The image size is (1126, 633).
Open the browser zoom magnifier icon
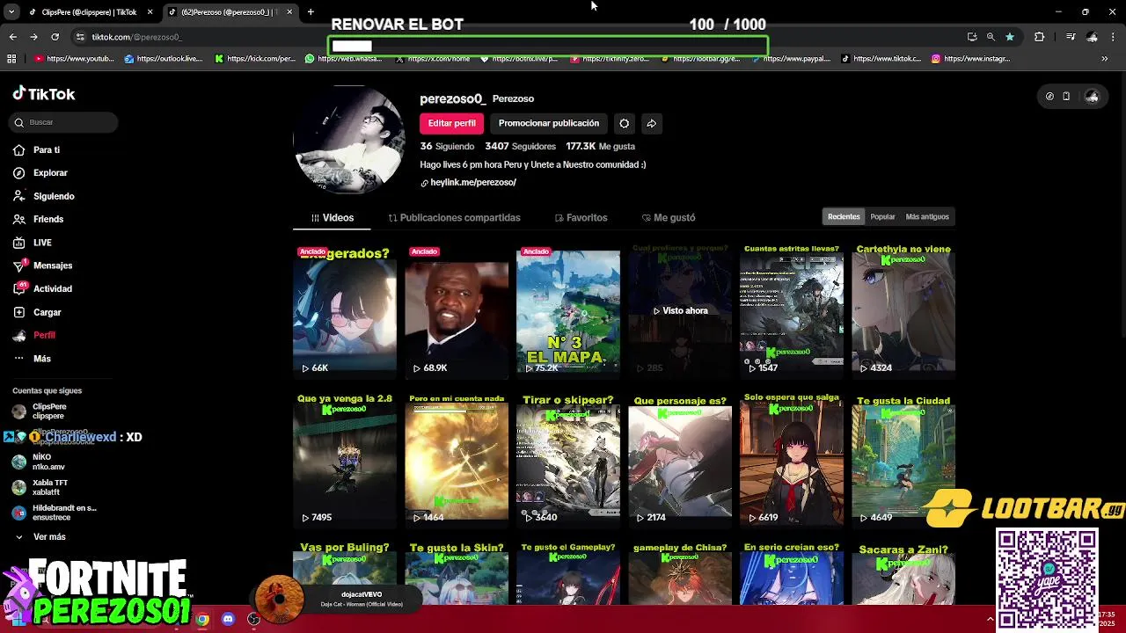point(991,37)
